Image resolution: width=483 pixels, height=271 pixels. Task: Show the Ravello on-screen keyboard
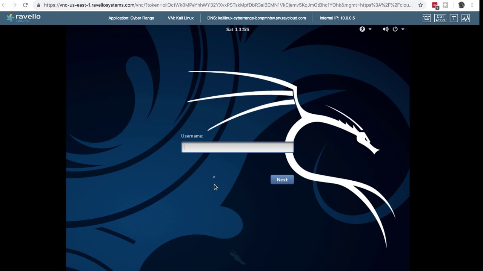(427, 18)
